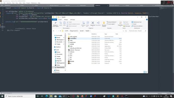Switch to details view icon bottom right
Image resolution: width=174 pixels, height=98 pixels.
pyautogui.click(x=144, y=72)
